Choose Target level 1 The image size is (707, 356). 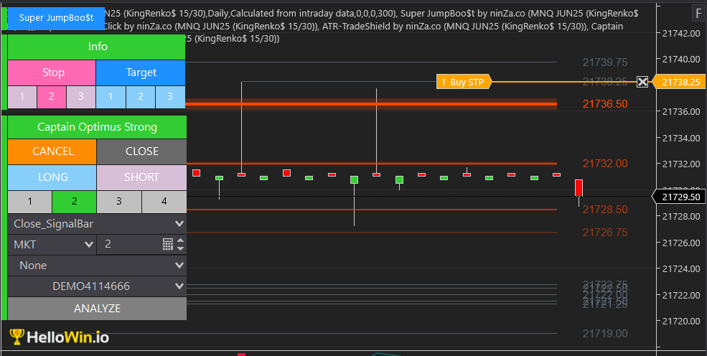point(111,97)
